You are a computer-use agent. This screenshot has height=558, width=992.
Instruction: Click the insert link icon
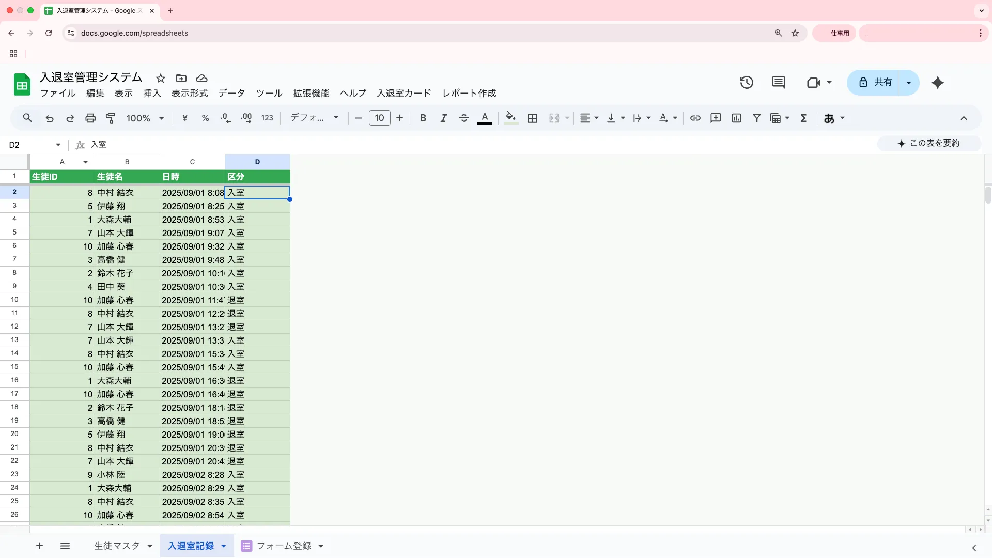[x=695, y=118]
